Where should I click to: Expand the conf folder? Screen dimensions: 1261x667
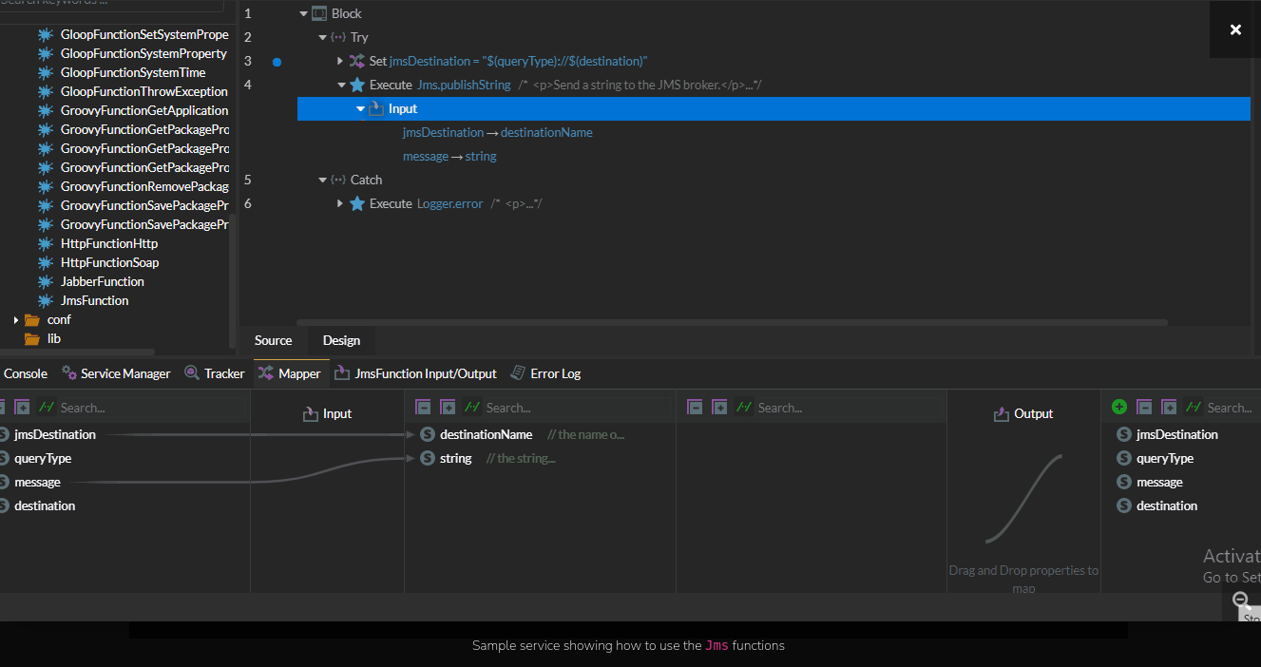pyautogui.click(x=16, y=320)
